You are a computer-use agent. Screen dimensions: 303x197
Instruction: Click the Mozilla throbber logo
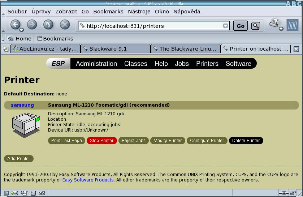tap(293, 25)
